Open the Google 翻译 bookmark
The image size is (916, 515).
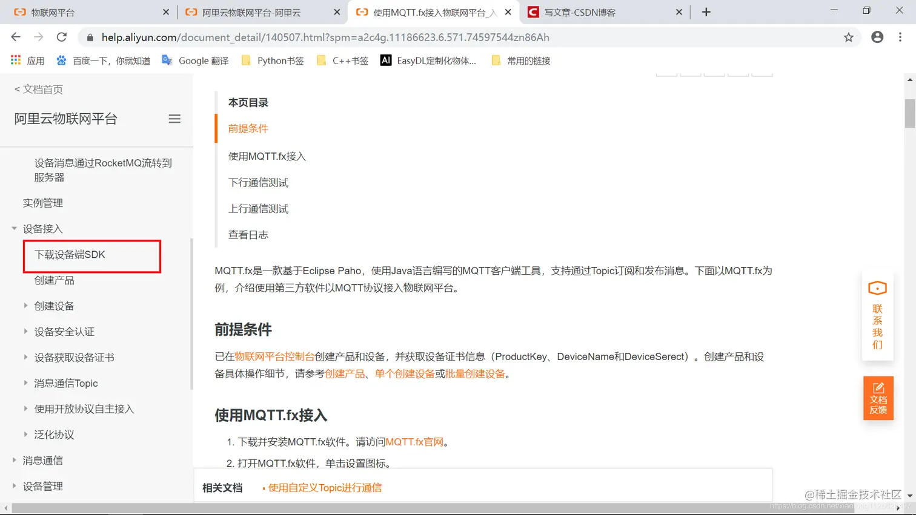click(195, 61)
